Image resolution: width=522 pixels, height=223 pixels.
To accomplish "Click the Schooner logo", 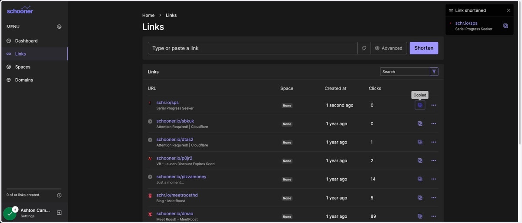I will [20, 10].
